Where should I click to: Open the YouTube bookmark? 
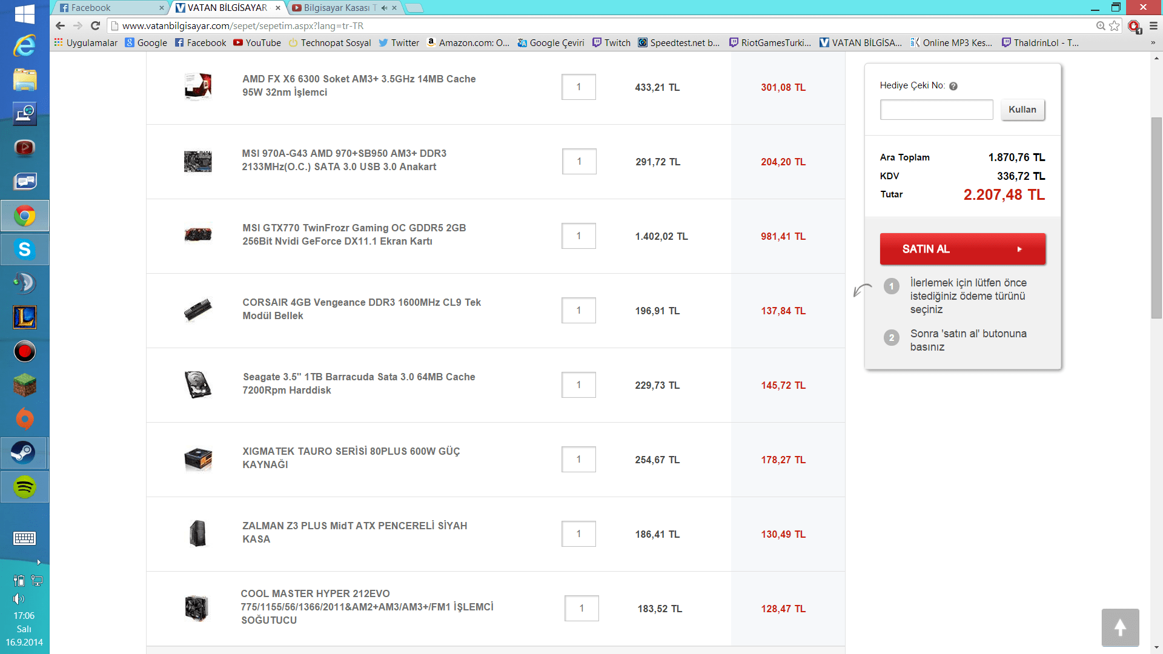coord(257,42)
